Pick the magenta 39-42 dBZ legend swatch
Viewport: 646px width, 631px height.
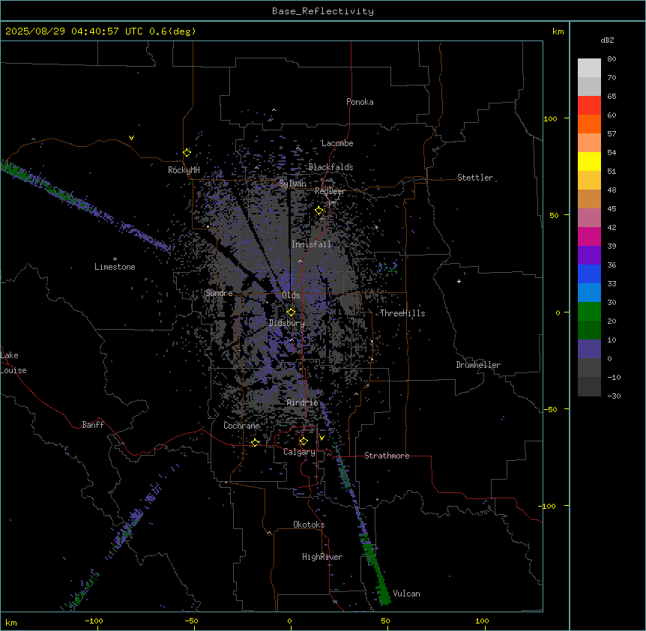(589, 236)
